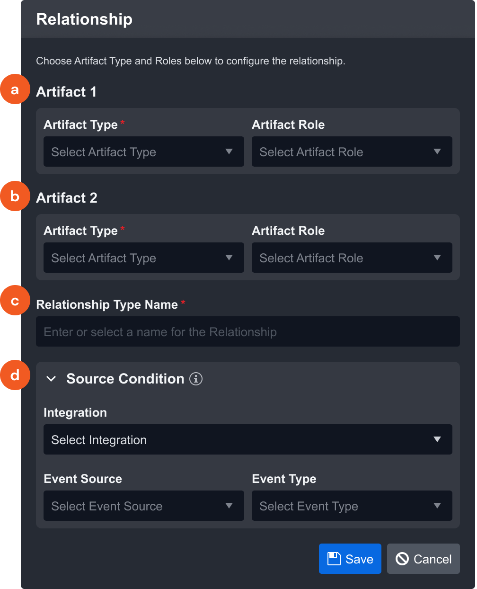Save the relationship configuration
The image size is (477, 589).
pos(350,559)
